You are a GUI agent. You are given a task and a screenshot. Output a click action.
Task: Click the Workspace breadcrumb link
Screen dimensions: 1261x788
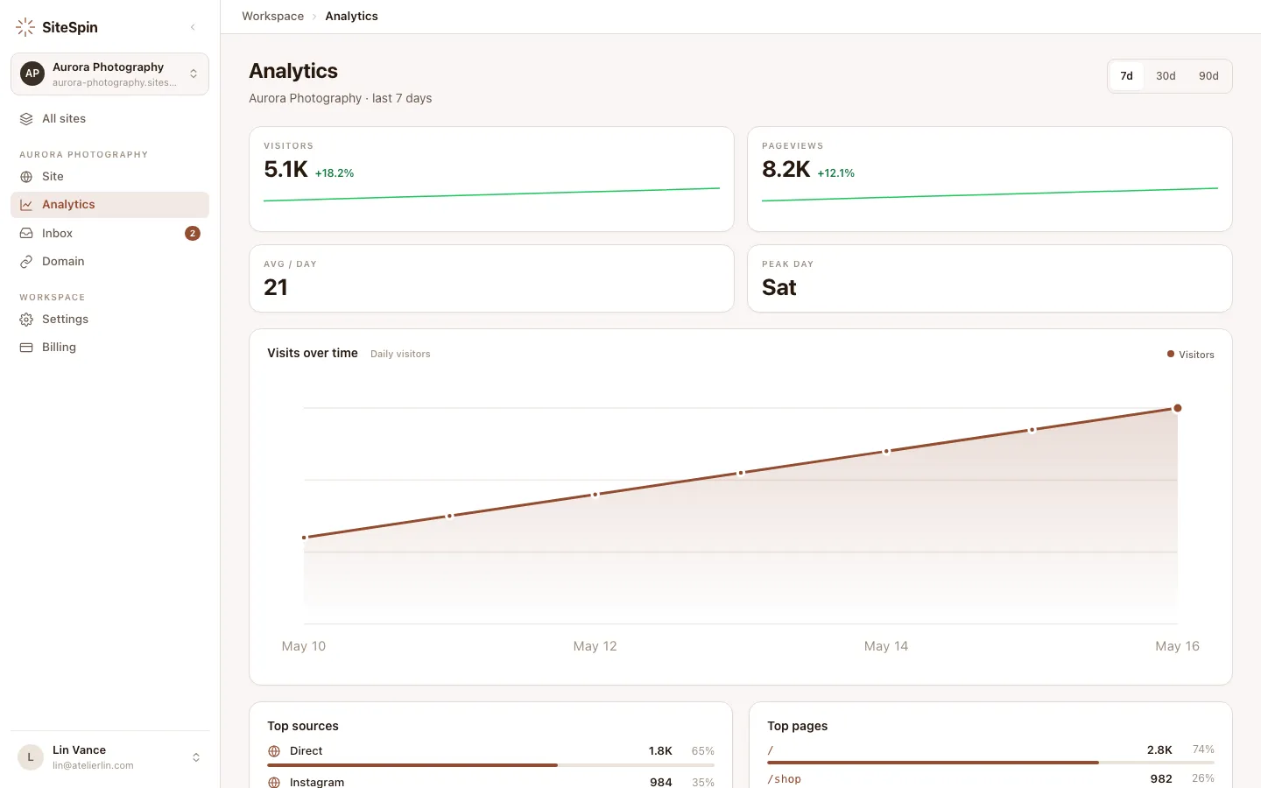[273, 17]
